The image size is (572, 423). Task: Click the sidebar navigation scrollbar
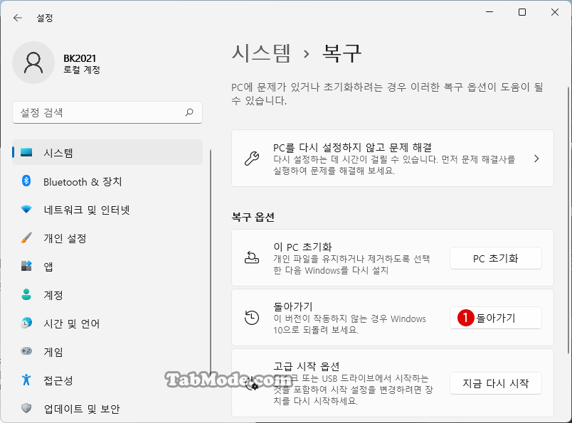coord(211,262)
